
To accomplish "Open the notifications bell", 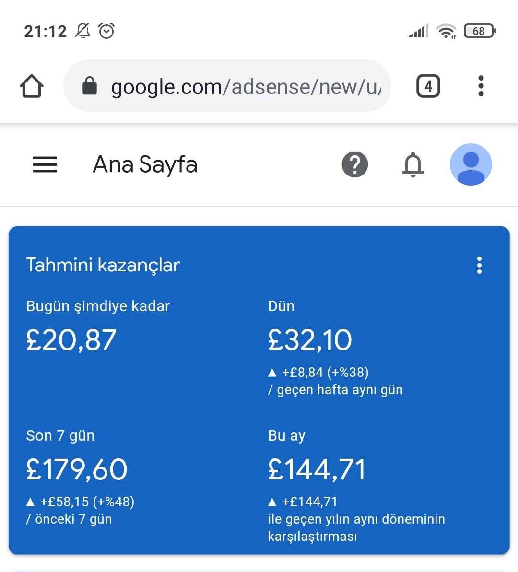I will click(413, 164).
